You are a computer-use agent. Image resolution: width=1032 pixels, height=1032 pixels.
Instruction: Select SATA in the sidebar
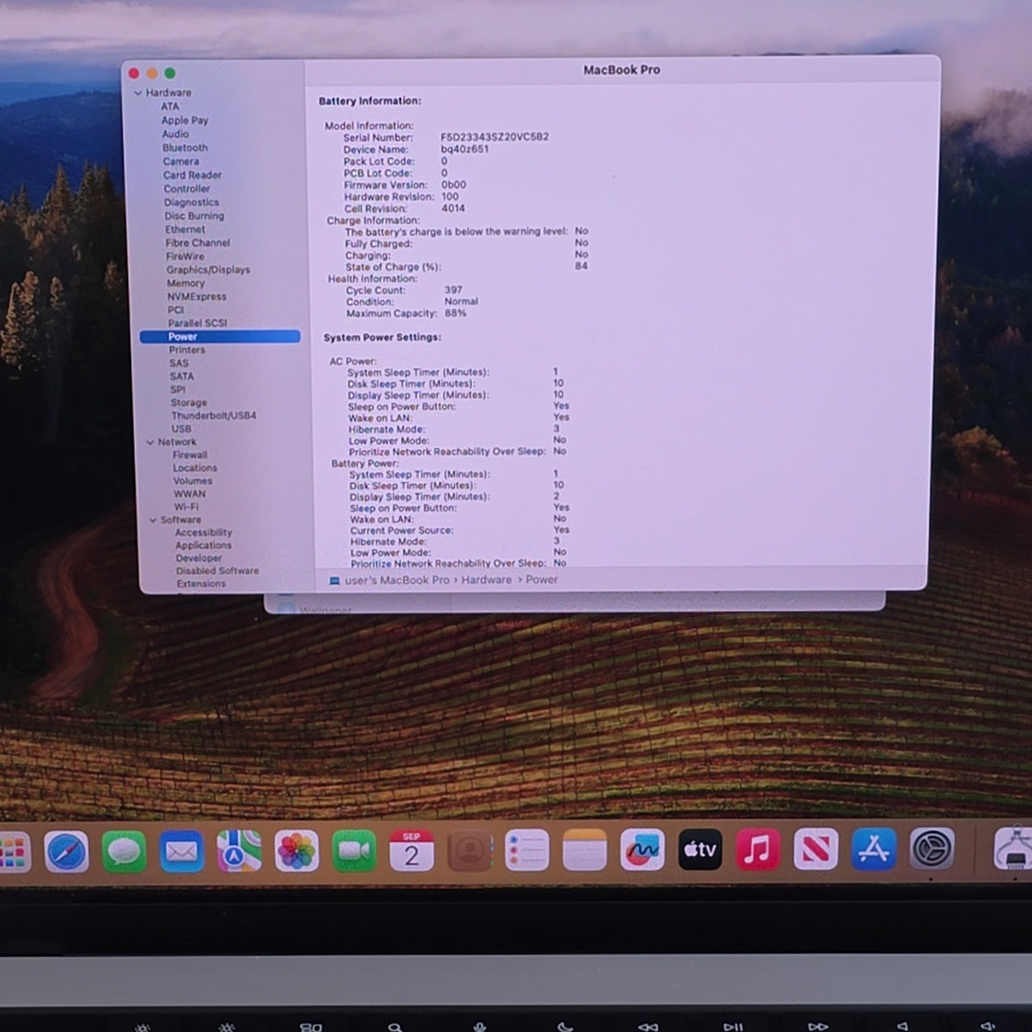(181, 377)
